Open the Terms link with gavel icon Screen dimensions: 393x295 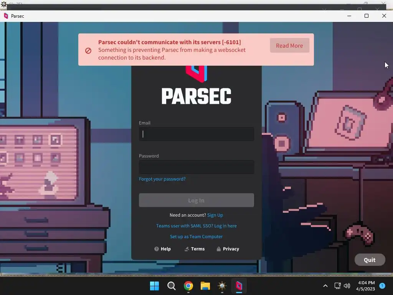(x=195, y=249)
